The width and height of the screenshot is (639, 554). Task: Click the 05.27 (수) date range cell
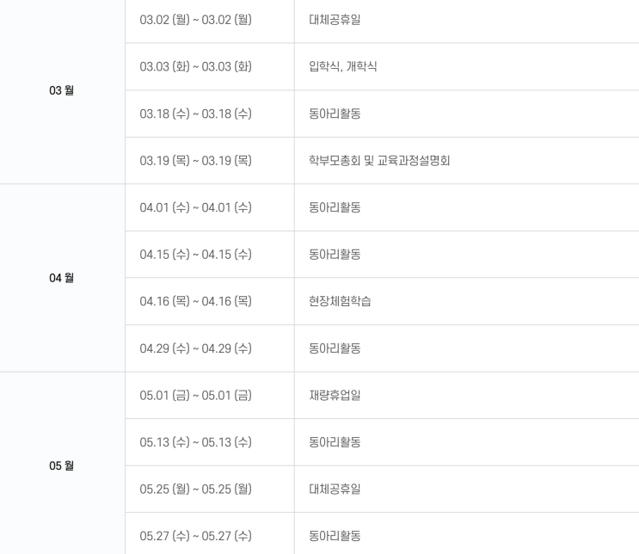point(195,536)
